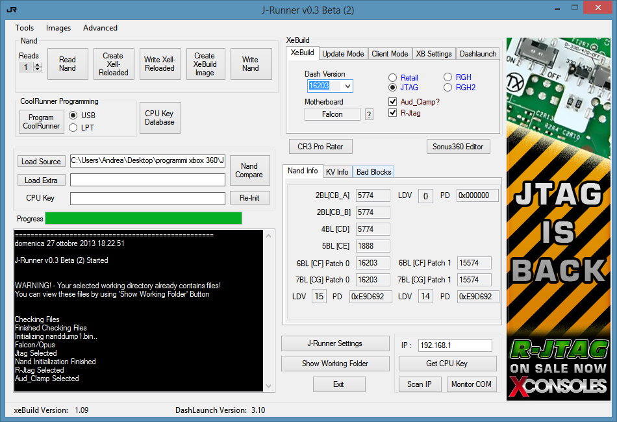Viewport: 617px width, 422px height.
Task: Minimize the J-Runner window
Action: (557, 8)
